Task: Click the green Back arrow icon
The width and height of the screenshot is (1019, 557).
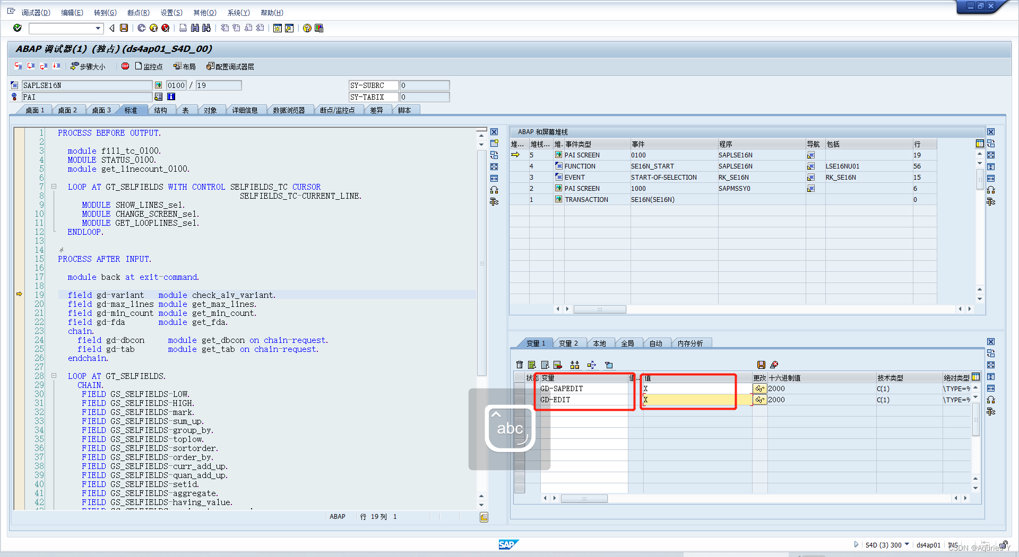Action: click(142, 28)
